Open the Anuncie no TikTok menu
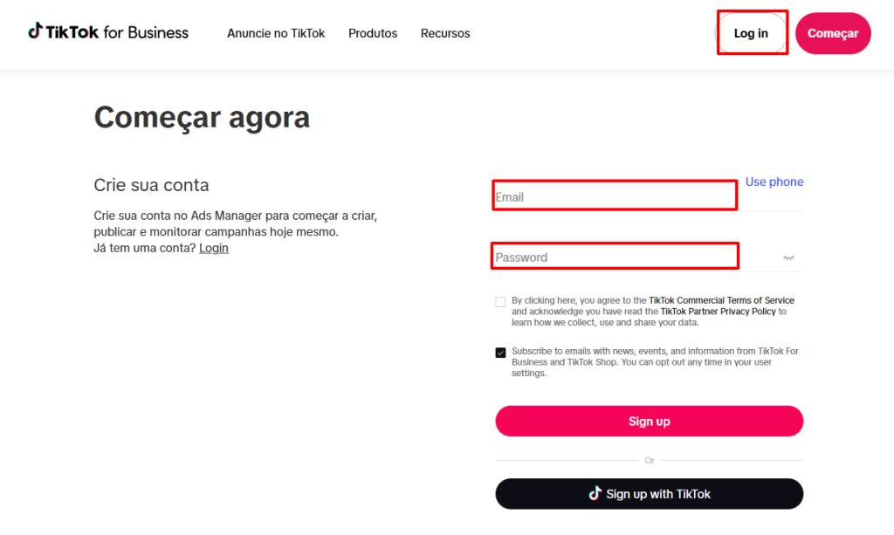The image size is (894, 535). pos(276,33)
